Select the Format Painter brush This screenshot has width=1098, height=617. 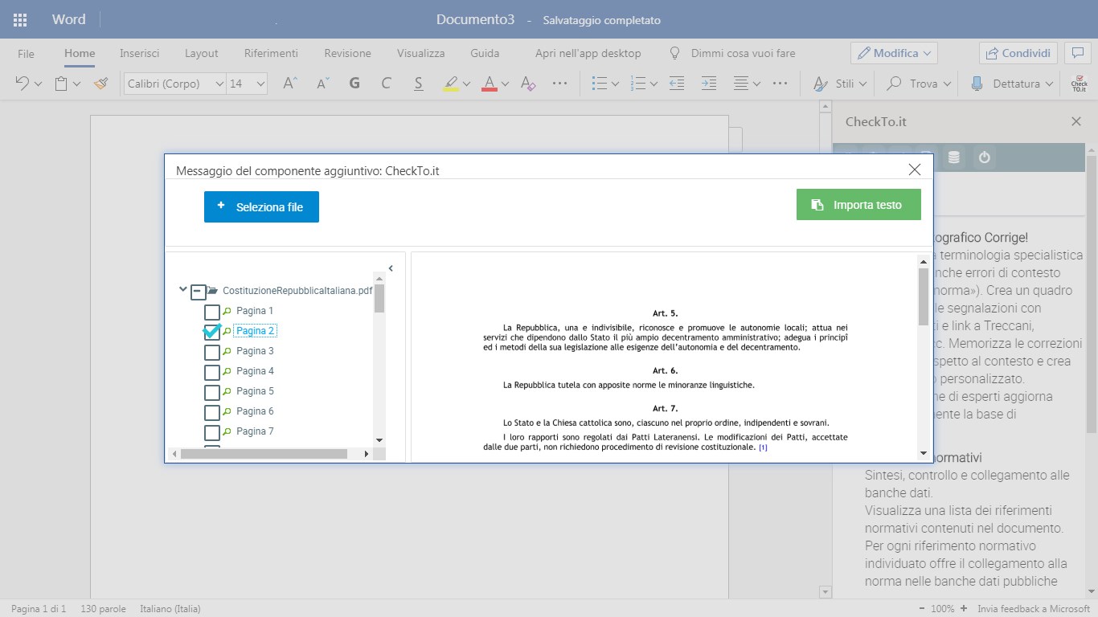coord(100,84)
